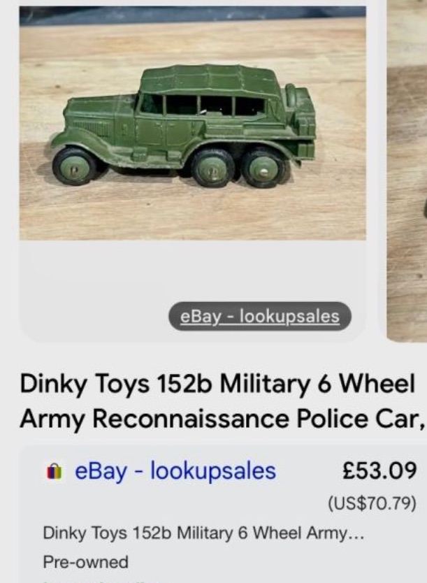View the green Dinky military car photo

coord(192,126)
